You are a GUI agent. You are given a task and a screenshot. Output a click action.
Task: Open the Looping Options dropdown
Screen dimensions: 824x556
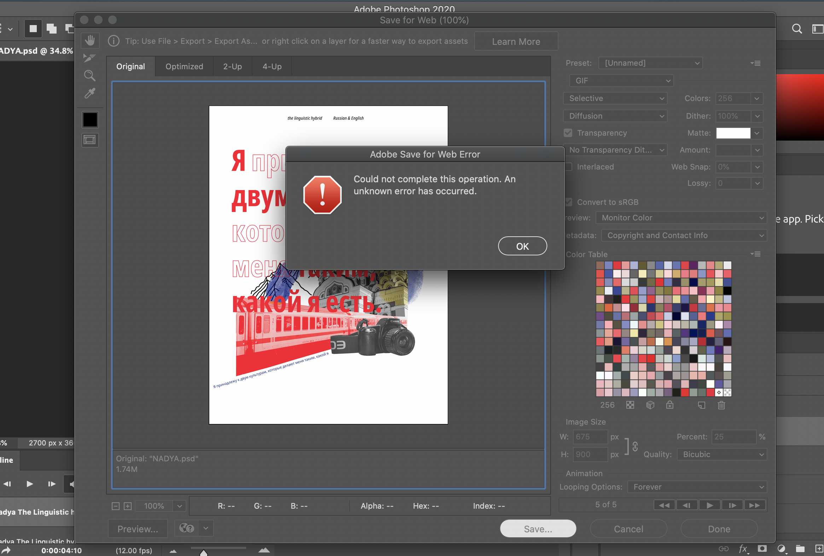696,487
